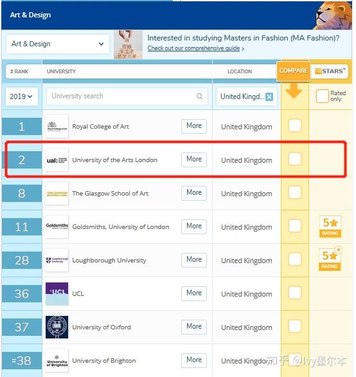Select the QS STARS tab

(330, 71)
